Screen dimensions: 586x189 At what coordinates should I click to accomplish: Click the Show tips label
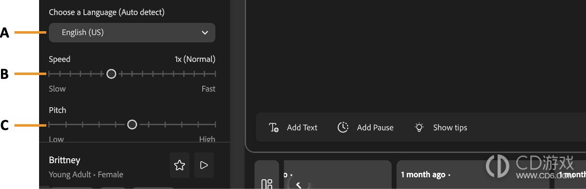pos(450,128)
